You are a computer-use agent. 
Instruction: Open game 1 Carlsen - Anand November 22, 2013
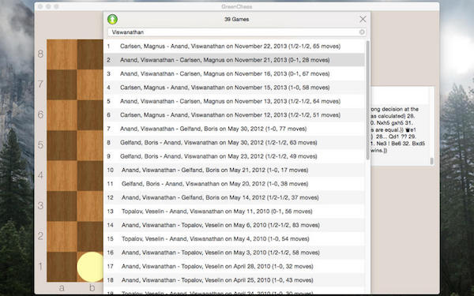[x=234, y=47]
